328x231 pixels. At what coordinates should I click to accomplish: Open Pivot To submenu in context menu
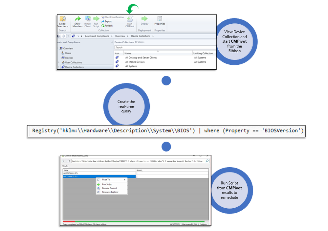pyautogui.click(x=112, y=180)
